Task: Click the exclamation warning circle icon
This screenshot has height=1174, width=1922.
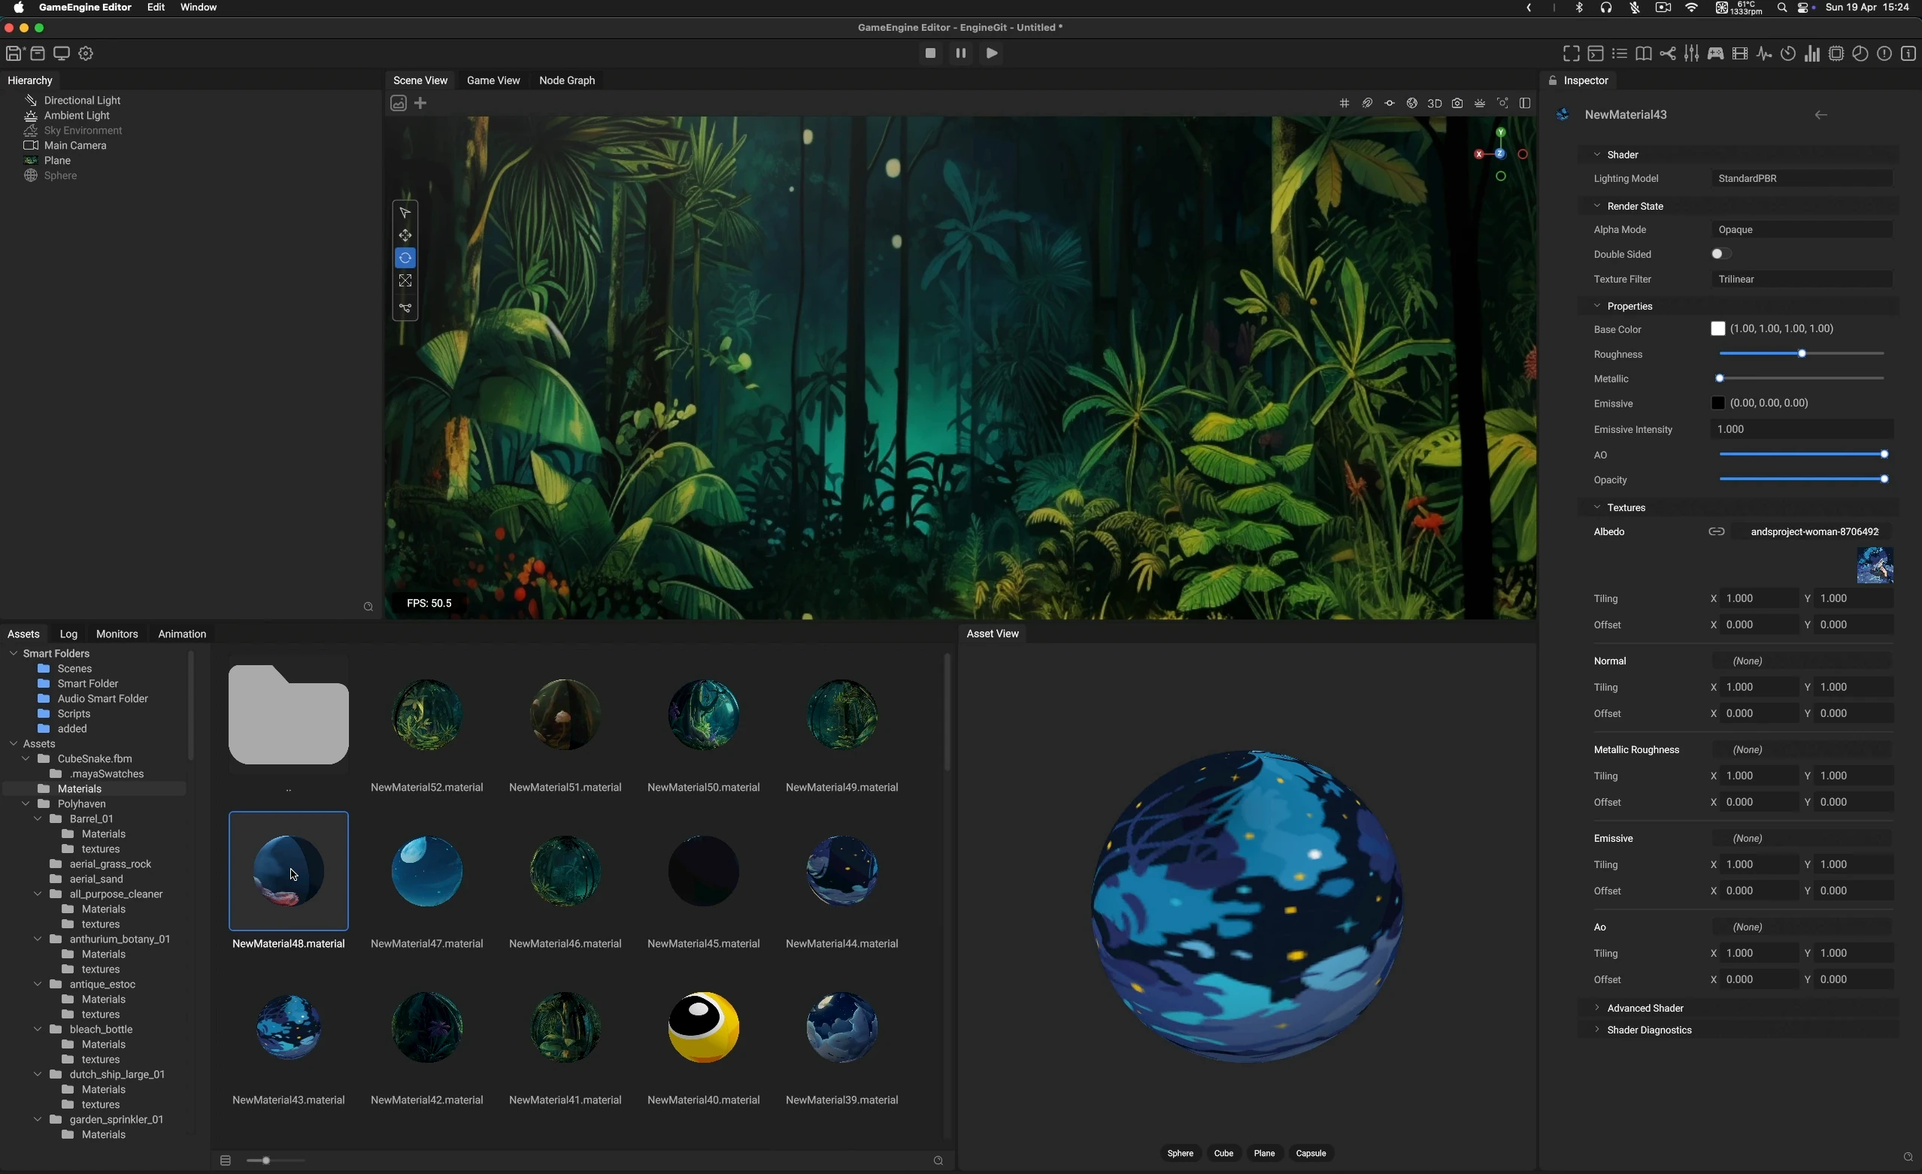Action: [x=1884, y=54]
